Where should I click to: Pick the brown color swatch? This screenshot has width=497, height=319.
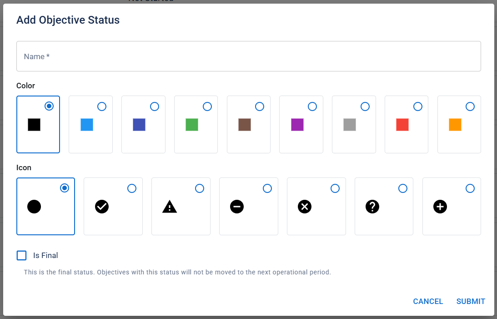[x=244, y=124]
